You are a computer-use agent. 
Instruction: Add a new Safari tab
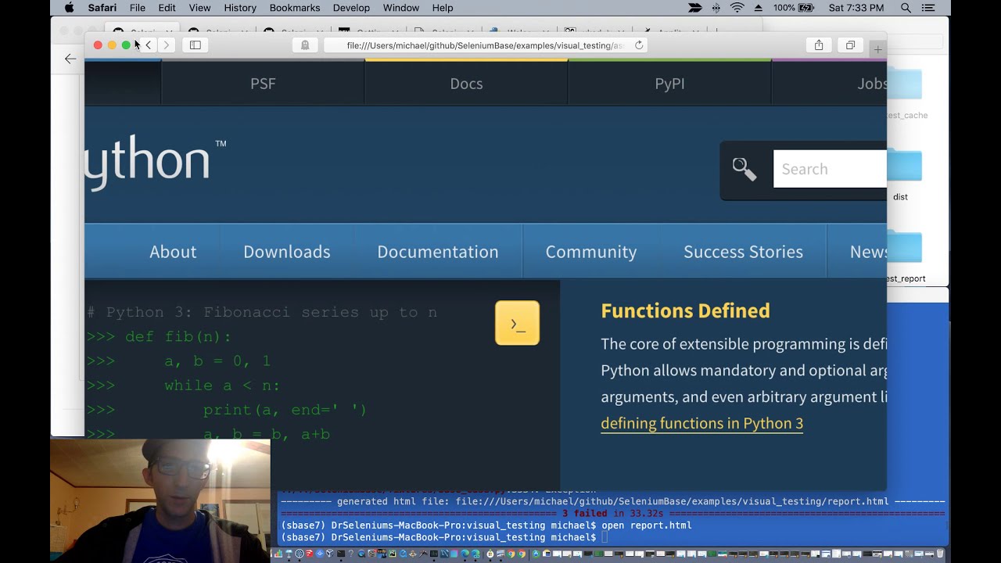[877, 49]
